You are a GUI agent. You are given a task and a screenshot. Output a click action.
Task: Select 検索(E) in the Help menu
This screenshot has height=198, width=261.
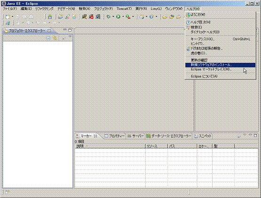pos(221,27)
